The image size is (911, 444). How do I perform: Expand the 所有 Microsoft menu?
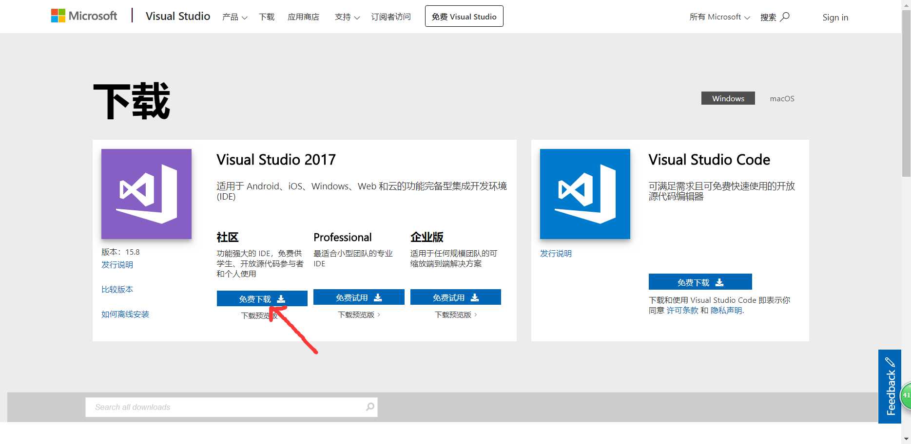(719, 17)
